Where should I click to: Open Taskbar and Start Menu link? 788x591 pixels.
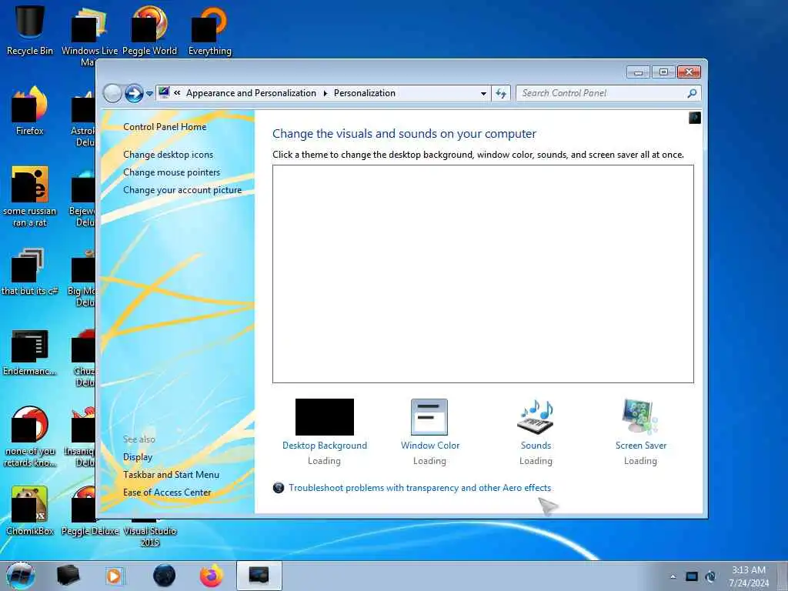171,474
